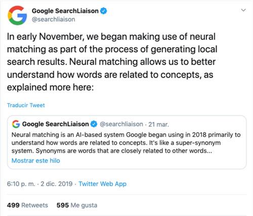Click Traducir Tweet to translate
Screen dimensions: 253x216
26,105
